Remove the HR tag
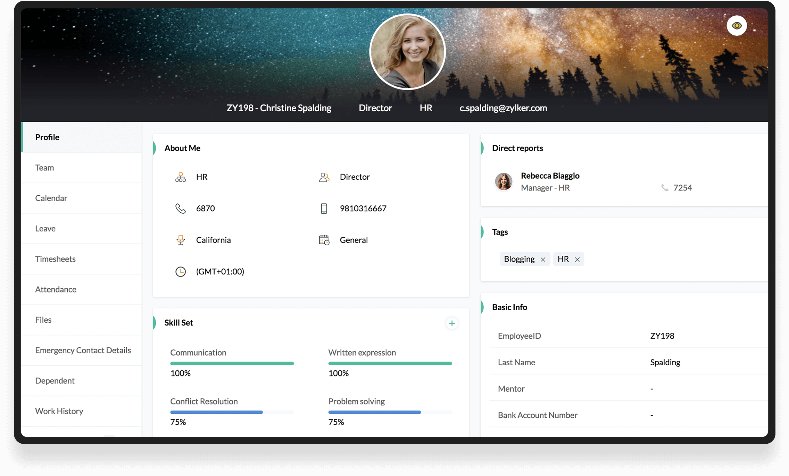789x476 pixels. coord(577,260)
